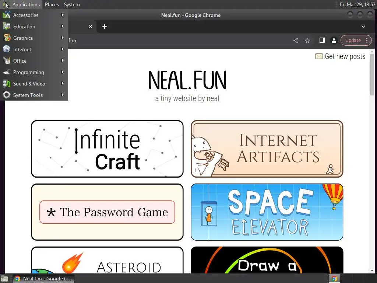Open the Space Elevator card
This screenshot has width=377, height=283.
pos(267,212)
